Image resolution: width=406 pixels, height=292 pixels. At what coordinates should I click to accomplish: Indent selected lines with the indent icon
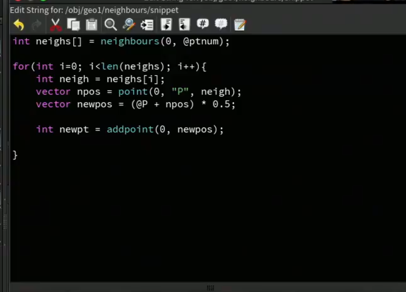coord(166,25)
